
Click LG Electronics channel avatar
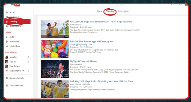click(x=7, y=71)
